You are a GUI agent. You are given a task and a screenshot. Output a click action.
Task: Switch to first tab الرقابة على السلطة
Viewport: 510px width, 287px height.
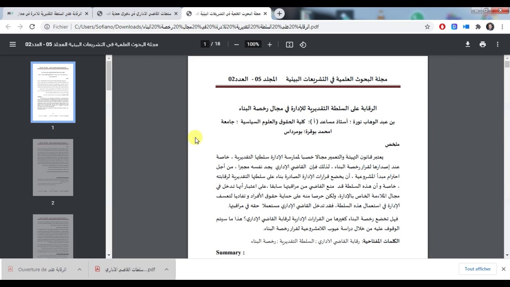[47, 14]
